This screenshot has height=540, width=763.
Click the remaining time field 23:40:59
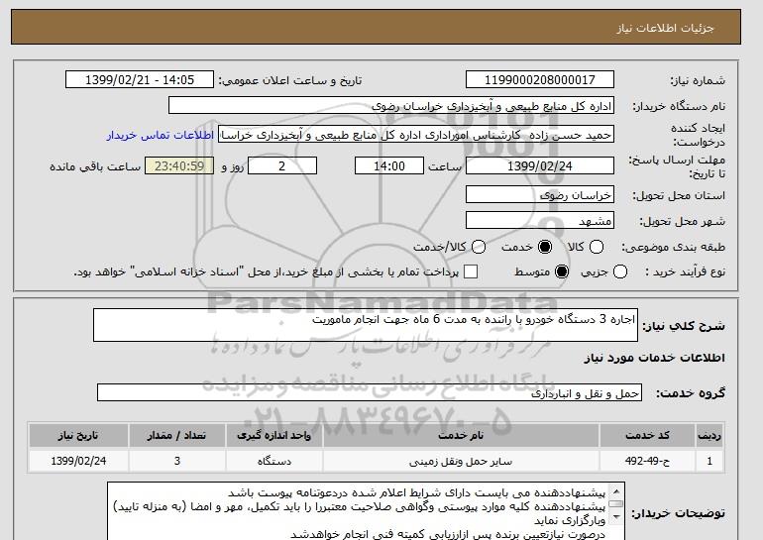coord(179,165)
